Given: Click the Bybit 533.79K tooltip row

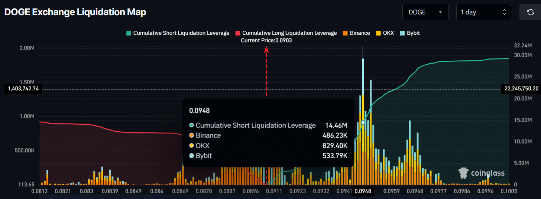Looking at the screenshot, I should (268, 156).
